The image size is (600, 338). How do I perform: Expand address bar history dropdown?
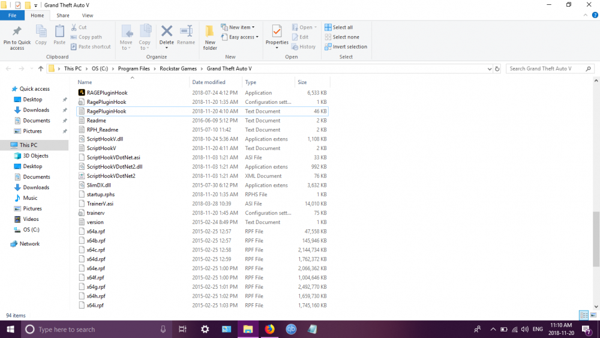[x=490, y=69]
